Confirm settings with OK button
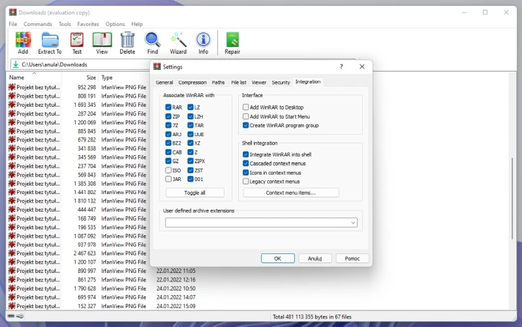The width and height of the screenshot is (522, 327). pyautogui.click(x=278, y=258)
